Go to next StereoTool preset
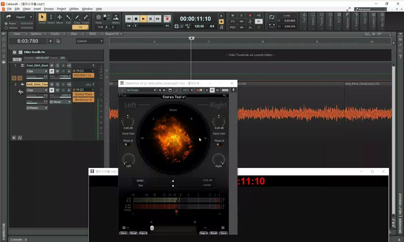This screenshot has height=242, width=404. pos(164,90)
